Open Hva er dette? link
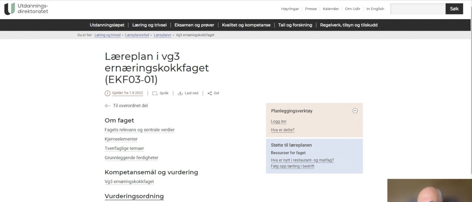The image size is (472, 202). pyautogui.click(x=283, y=130)
